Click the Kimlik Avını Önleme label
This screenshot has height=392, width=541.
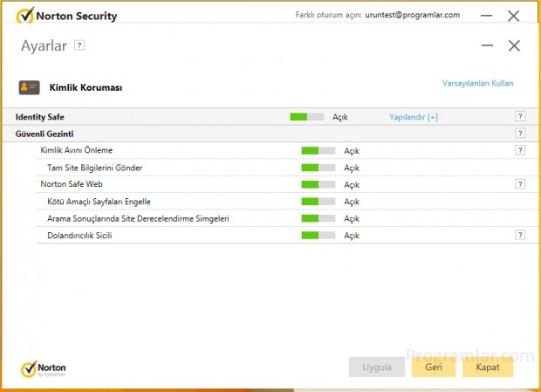pyautogui.click(x=76, y=150)
